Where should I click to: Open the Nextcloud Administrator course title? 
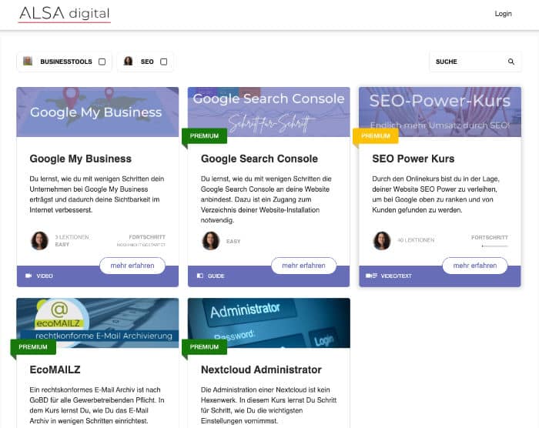[261, 370]
